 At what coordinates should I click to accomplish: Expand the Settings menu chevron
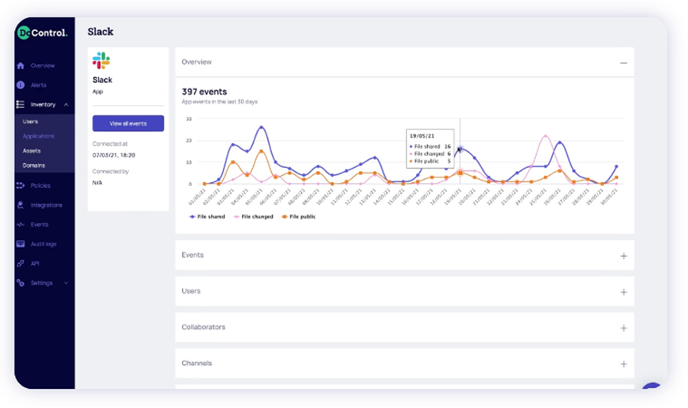pos(66,283)
